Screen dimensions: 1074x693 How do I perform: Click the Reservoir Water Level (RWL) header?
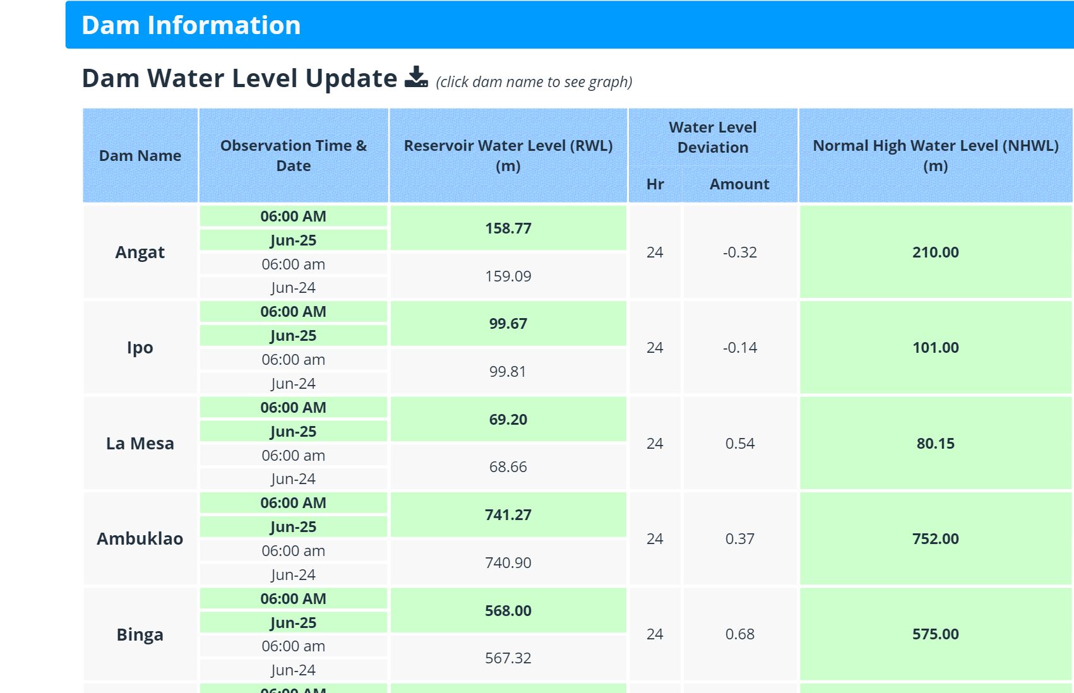point(508,156)
